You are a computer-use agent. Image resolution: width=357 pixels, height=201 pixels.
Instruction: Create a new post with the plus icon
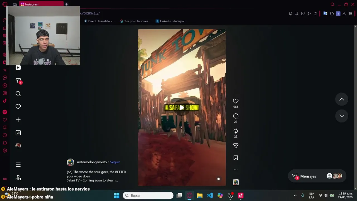click(18, 120)
